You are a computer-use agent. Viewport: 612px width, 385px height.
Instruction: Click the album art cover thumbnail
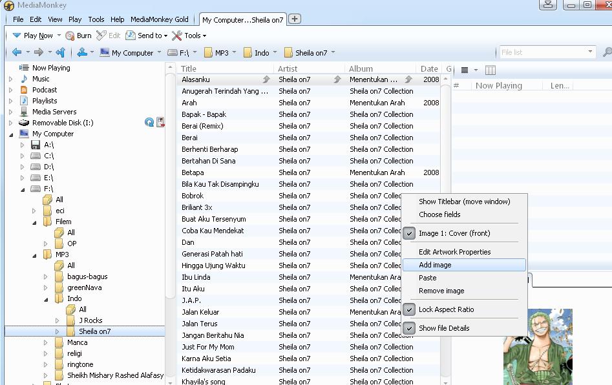click(x=538, y=346)
